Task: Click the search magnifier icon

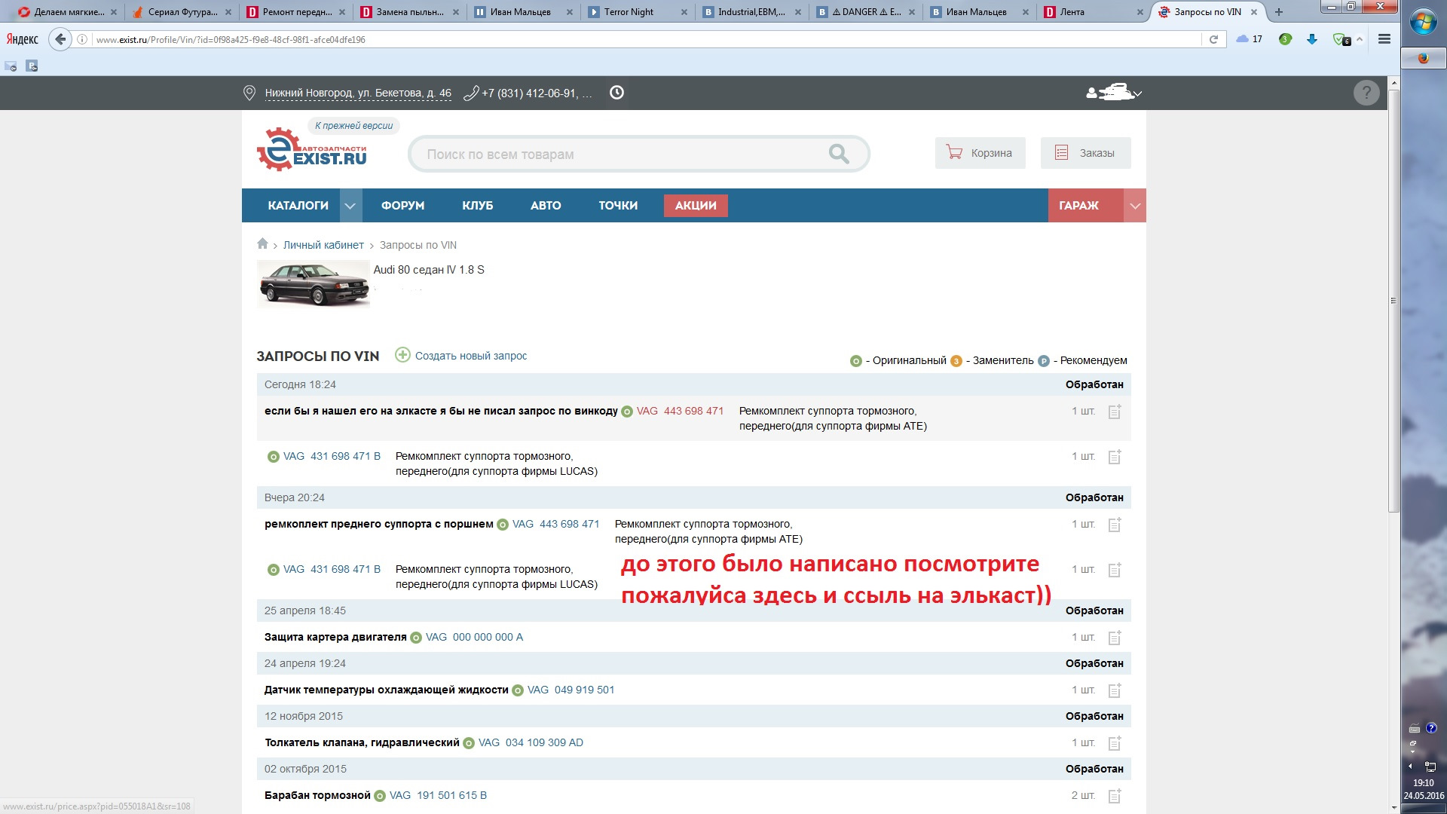Action: click(x=838, y=154)
